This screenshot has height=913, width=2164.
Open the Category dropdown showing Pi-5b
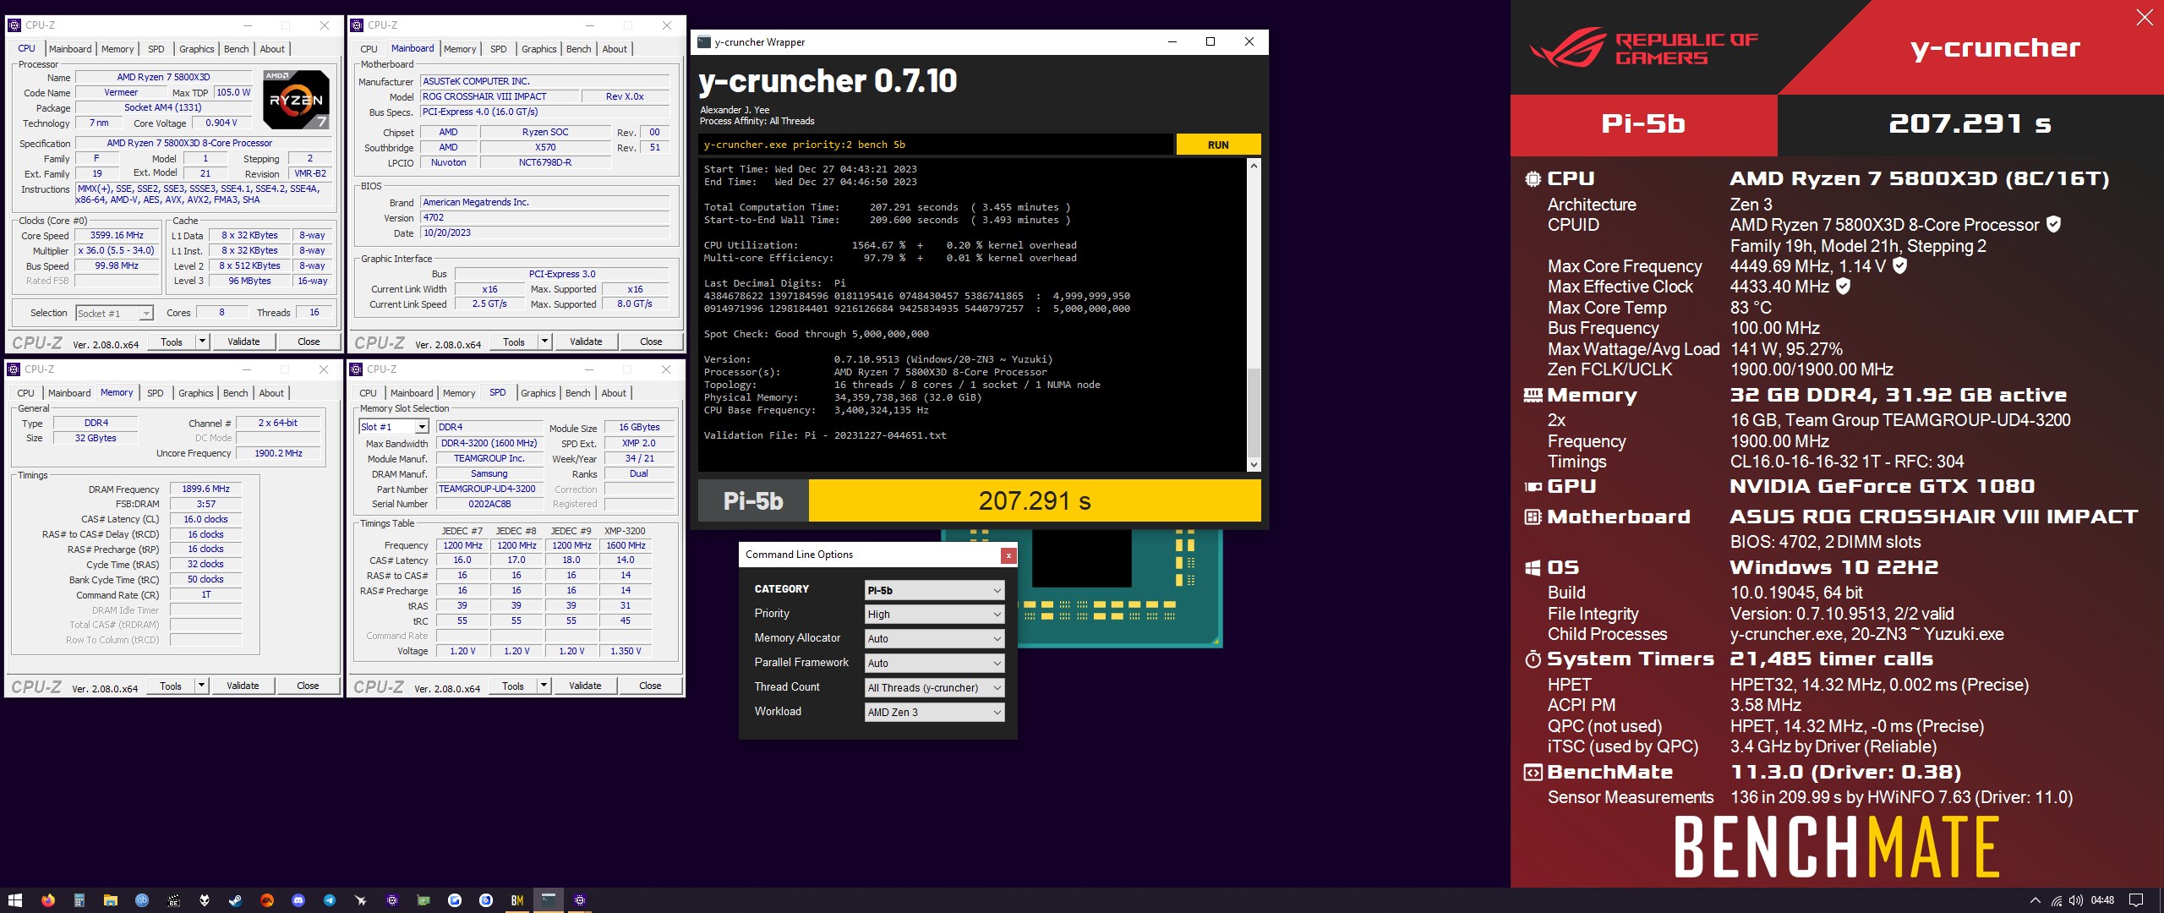pos(934,590)
